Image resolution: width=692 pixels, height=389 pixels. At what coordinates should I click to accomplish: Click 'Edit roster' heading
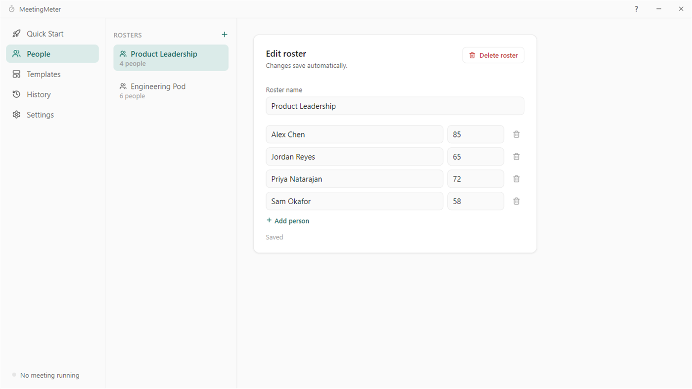click(x=286, y=54)
